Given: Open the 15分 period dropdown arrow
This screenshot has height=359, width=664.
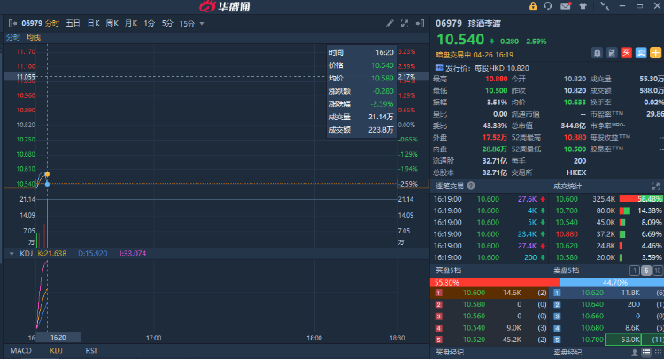Looking at the screenshot, I should pyautogui.click(x=202, y=24).
